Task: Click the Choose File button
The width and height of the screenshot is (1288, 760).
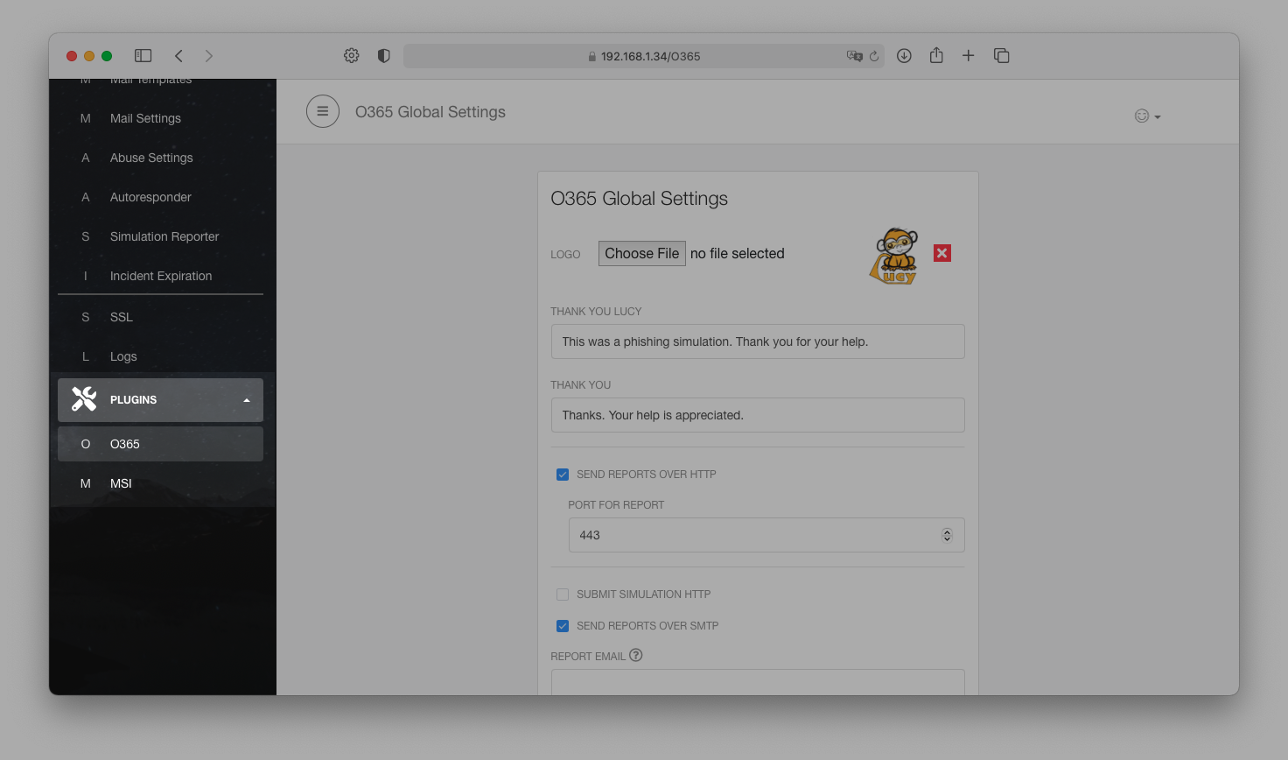Action: pyautogui.click(x=641, y=253)
